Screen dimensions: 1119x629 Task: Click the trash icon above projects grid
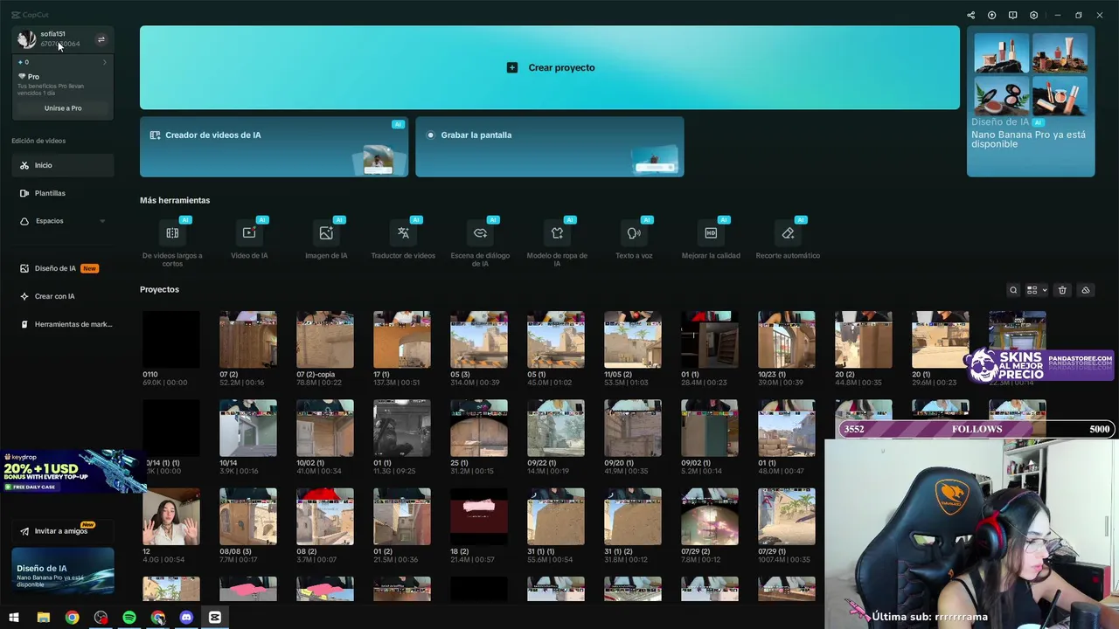1062,290
